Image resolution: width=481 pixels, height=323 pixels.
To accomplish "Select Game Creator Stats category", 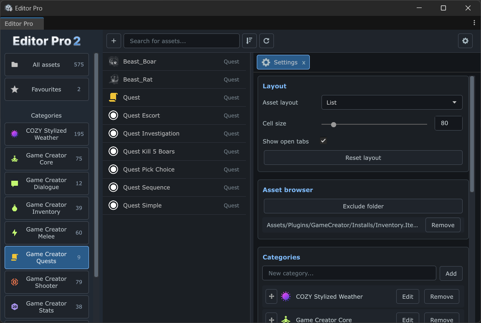I will click(47, 307).
